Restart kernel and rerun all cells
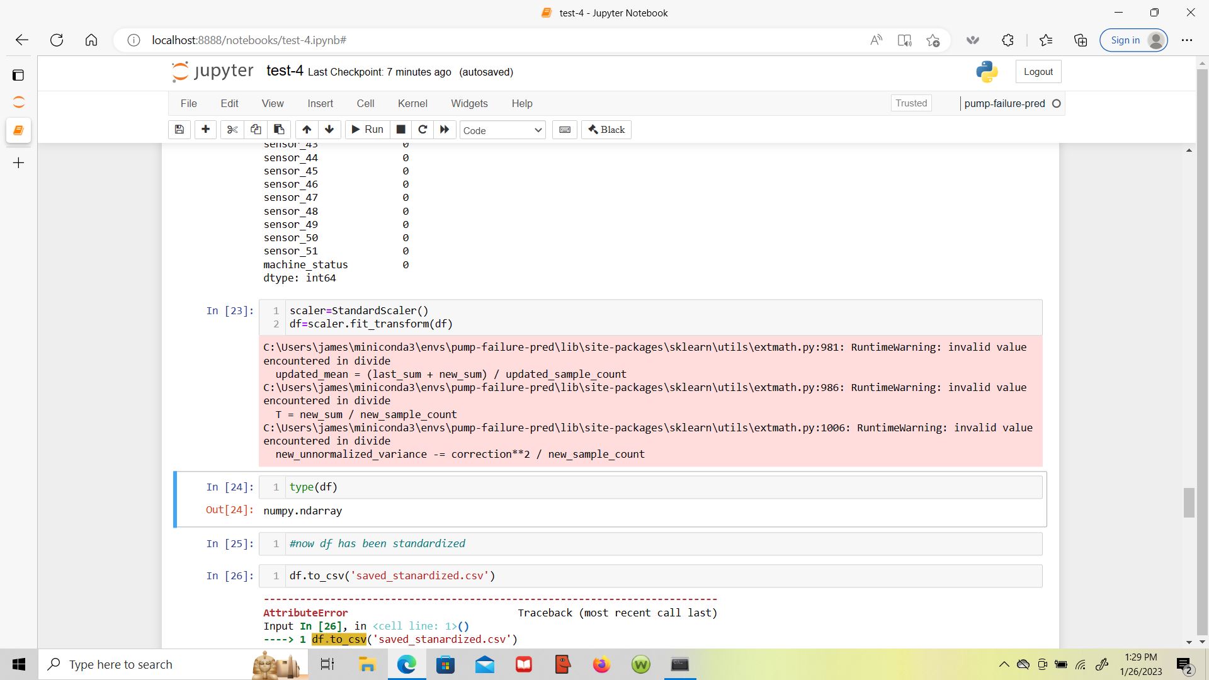The image size is (1209, 680). point(445,130)
